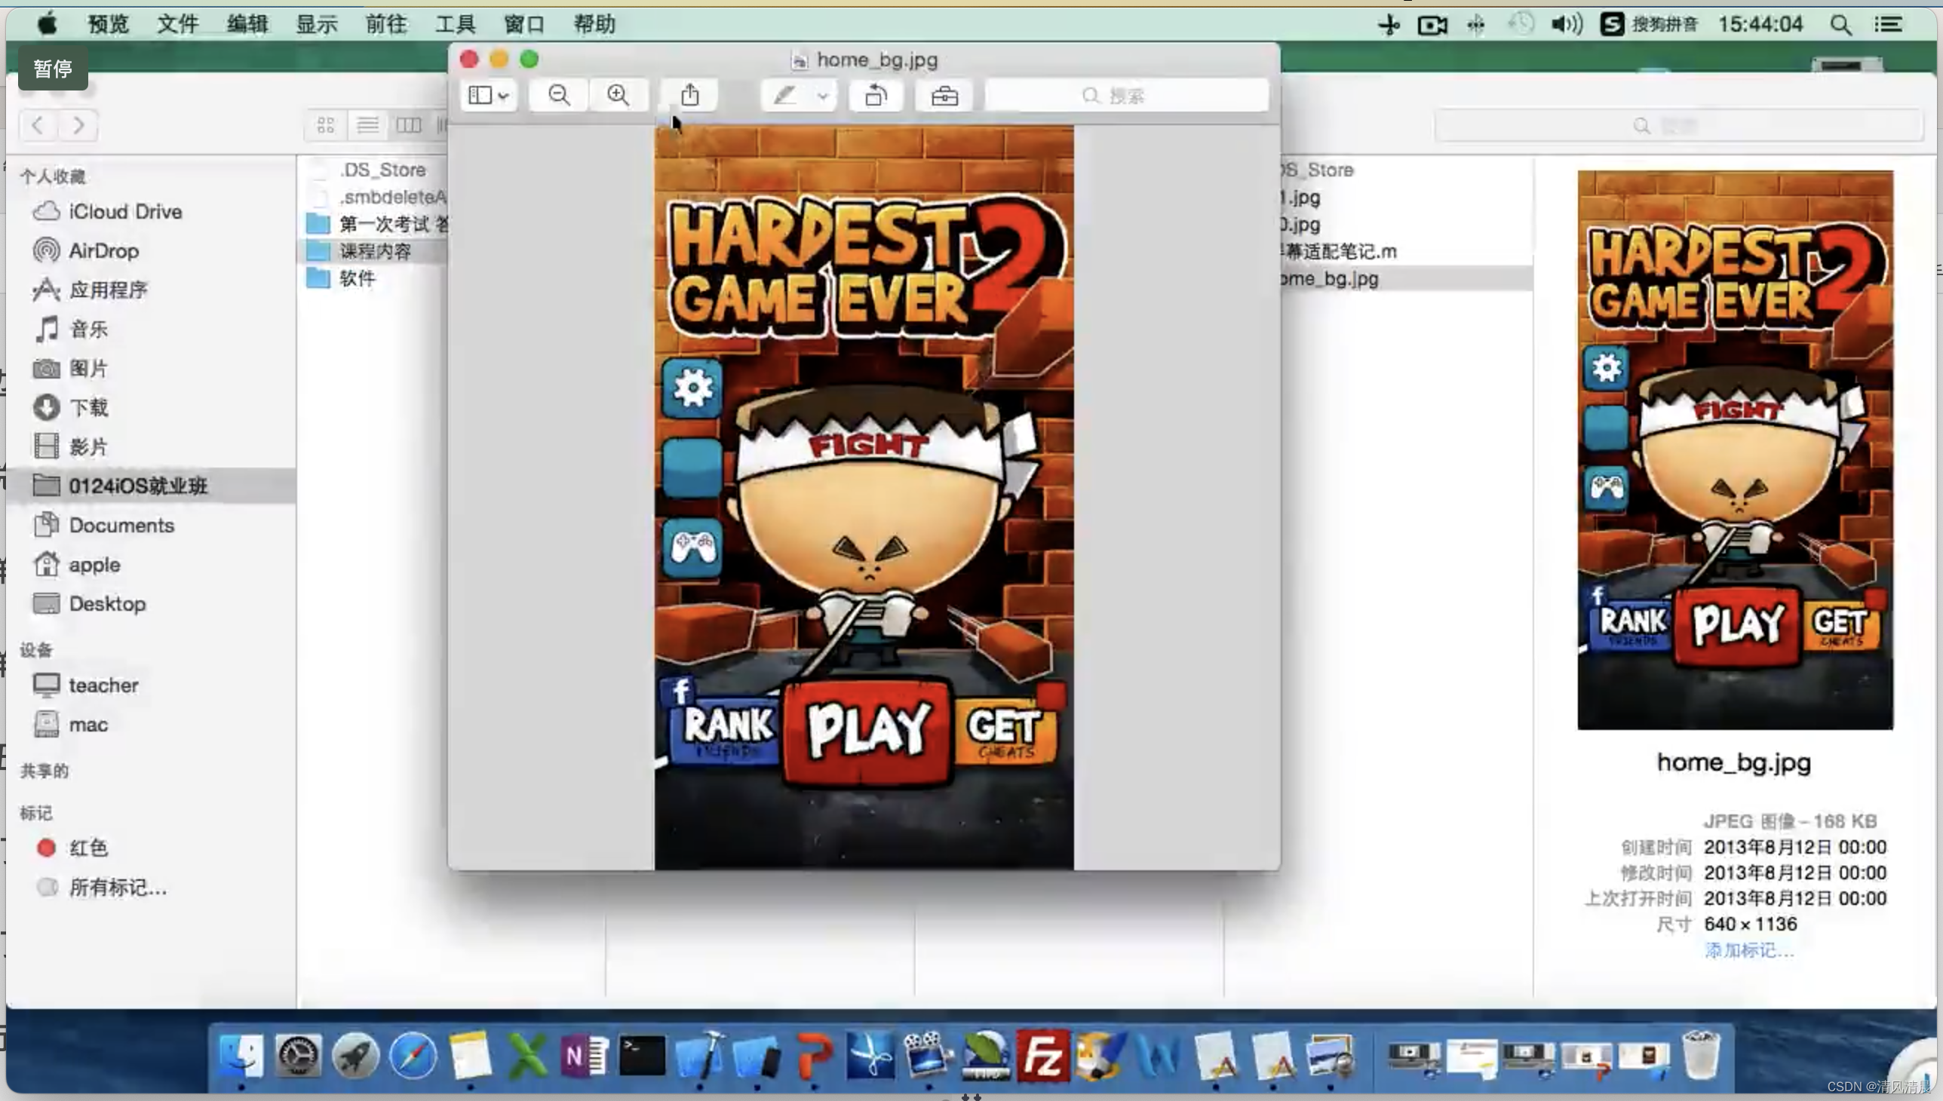Image resolution: width=1943 pixels, height=1101 pixels.
Task: Open the 文件 menu
Action: [178, 24]
